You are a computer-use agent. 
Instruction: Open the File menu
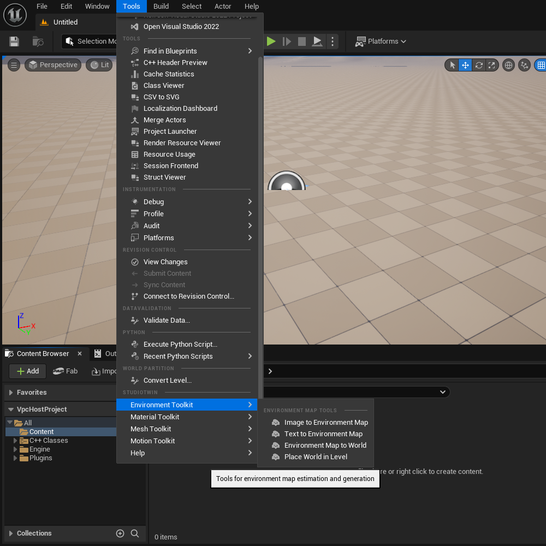point(42,6)
